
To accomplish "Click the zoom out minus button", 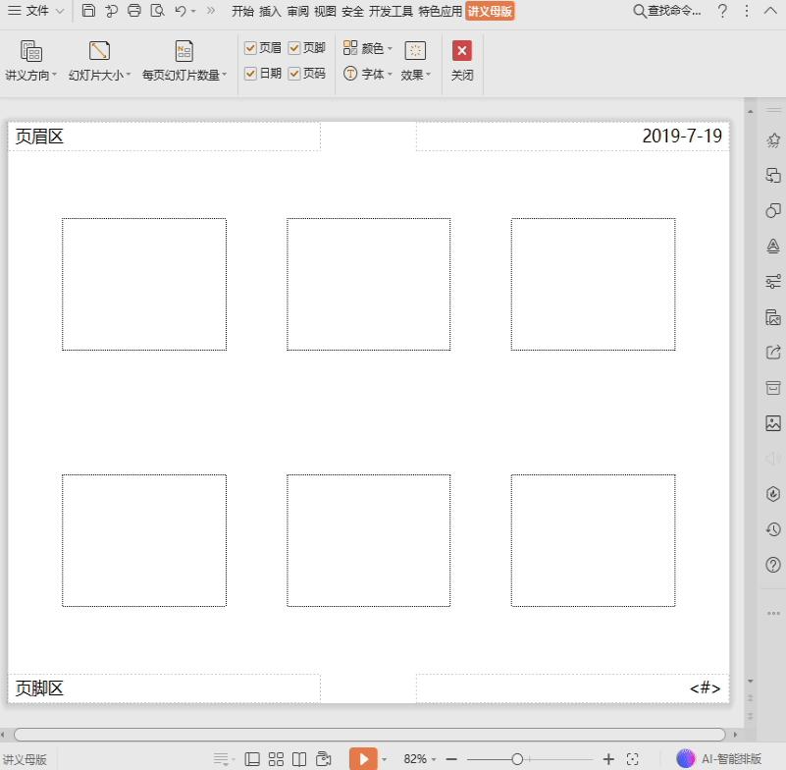I will point(451,759).
